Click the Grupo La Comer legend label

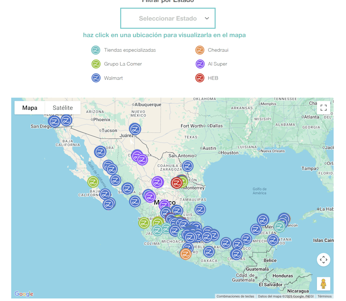coord(123,64)
